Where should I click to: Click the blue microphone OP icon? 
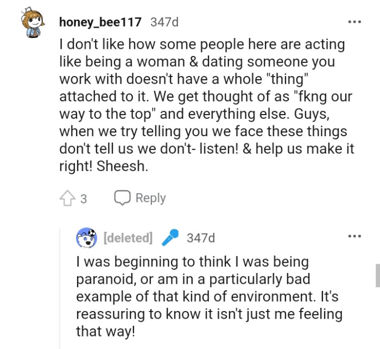[x=171, y=237]
